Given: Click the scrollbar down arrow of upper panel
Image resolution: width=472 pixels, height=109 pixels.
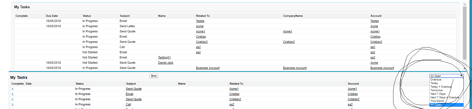Looking at the screenshot, I should (465, 68).
